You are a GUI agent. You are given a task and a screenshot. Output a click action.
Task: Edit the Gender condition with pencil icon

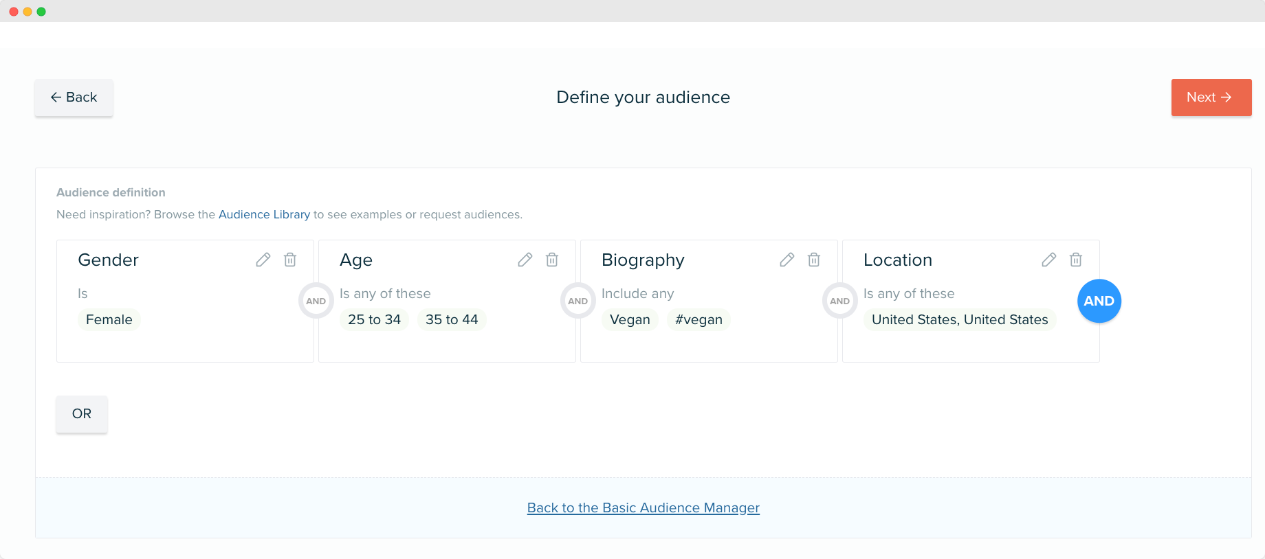pos(263,260)
